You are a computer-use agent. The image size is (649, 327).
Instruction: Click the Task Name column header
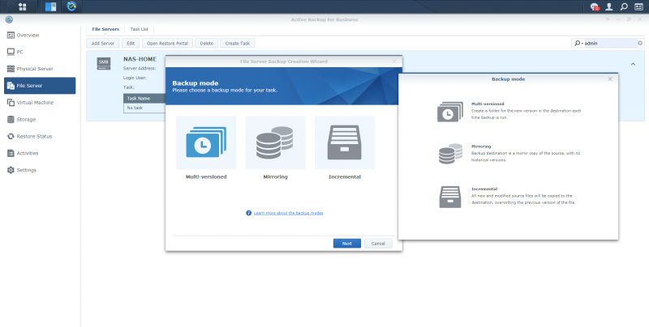(138, 99)
